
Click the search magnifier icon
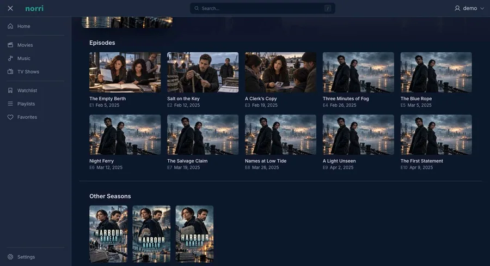pos(197,9)
